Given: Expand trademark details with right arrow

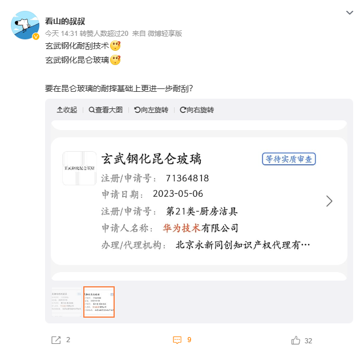Looking at the screenshot, I should click(329, 201).
